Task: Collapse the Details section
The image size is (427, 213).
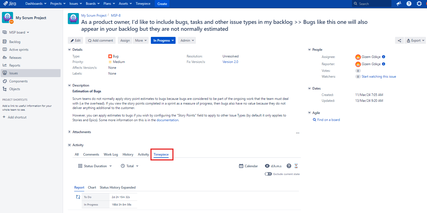Action: (x=69, y=50)
